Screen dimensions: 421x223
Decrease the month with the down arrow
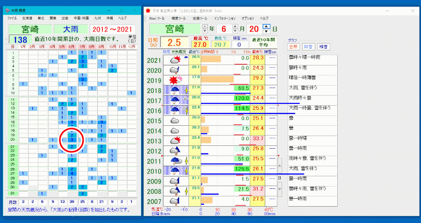pyautogui.click(x=235, y=32)
